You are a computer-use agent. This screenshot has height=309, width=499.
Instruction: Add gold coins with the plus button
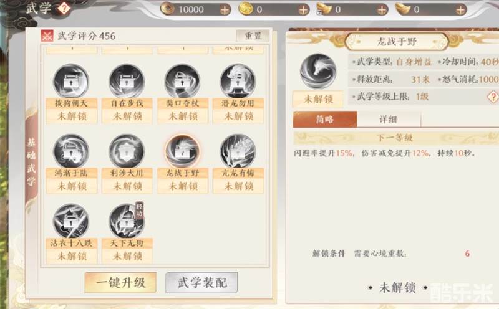pyautogui.click(x=303, y=10)
